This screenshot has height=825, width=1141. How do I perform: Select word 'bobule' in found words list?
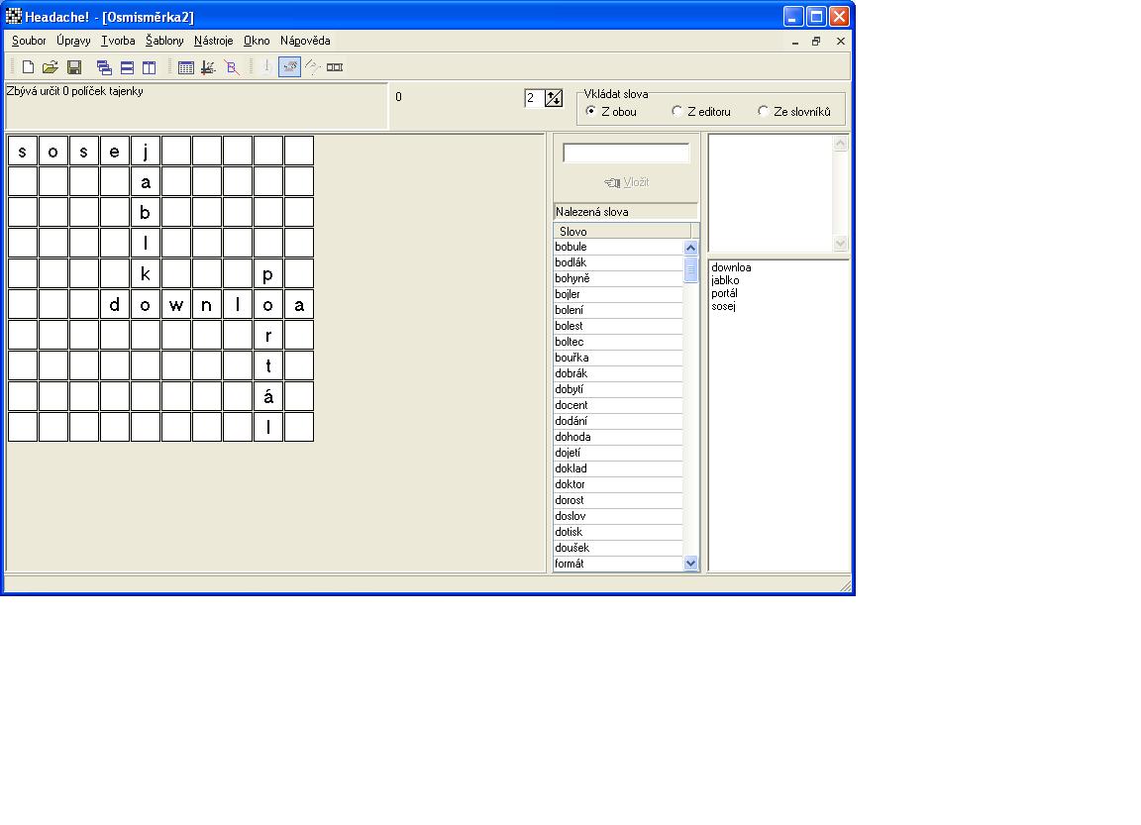coord(618,247)
